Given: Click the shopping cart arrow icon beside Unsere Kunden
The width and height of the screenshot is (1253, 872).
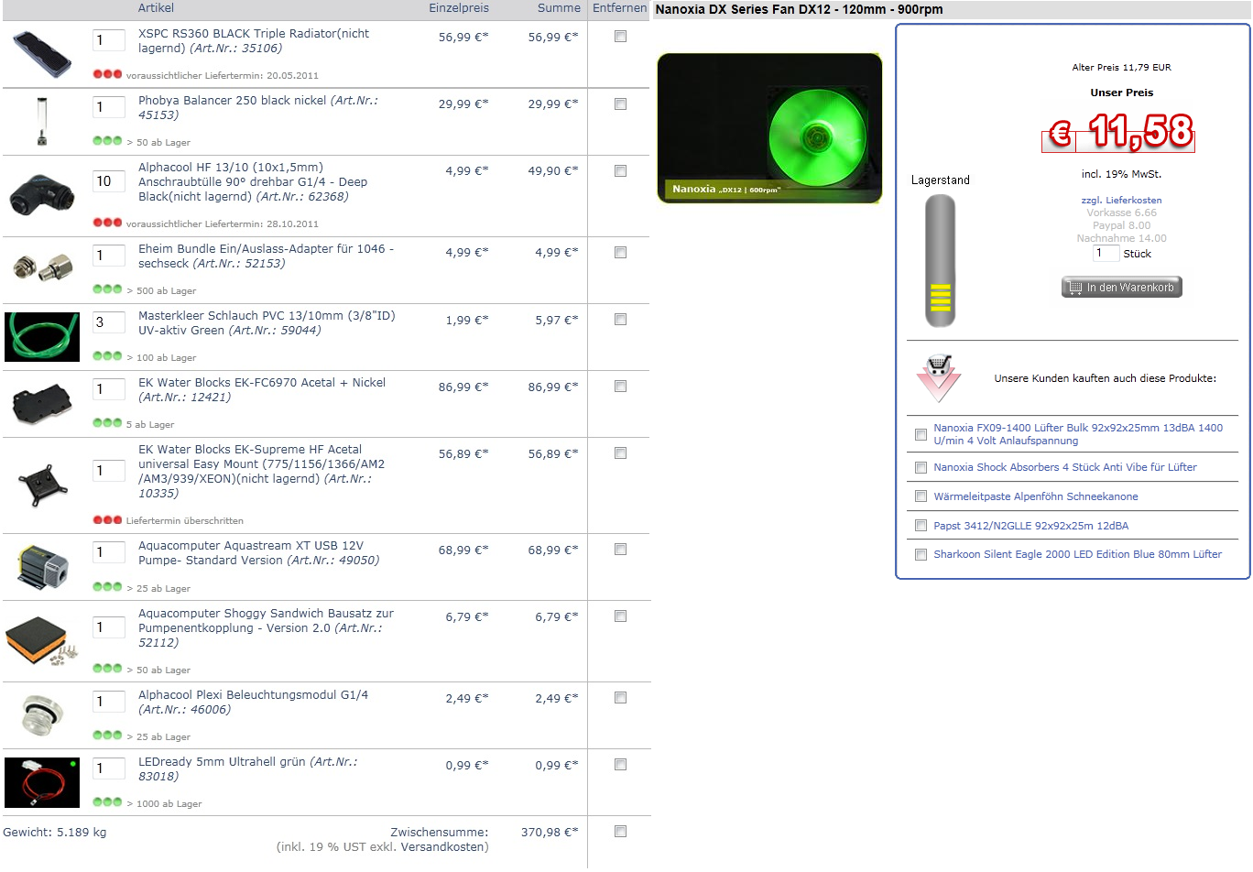Looking at the screenshot, I should point(939,378).
